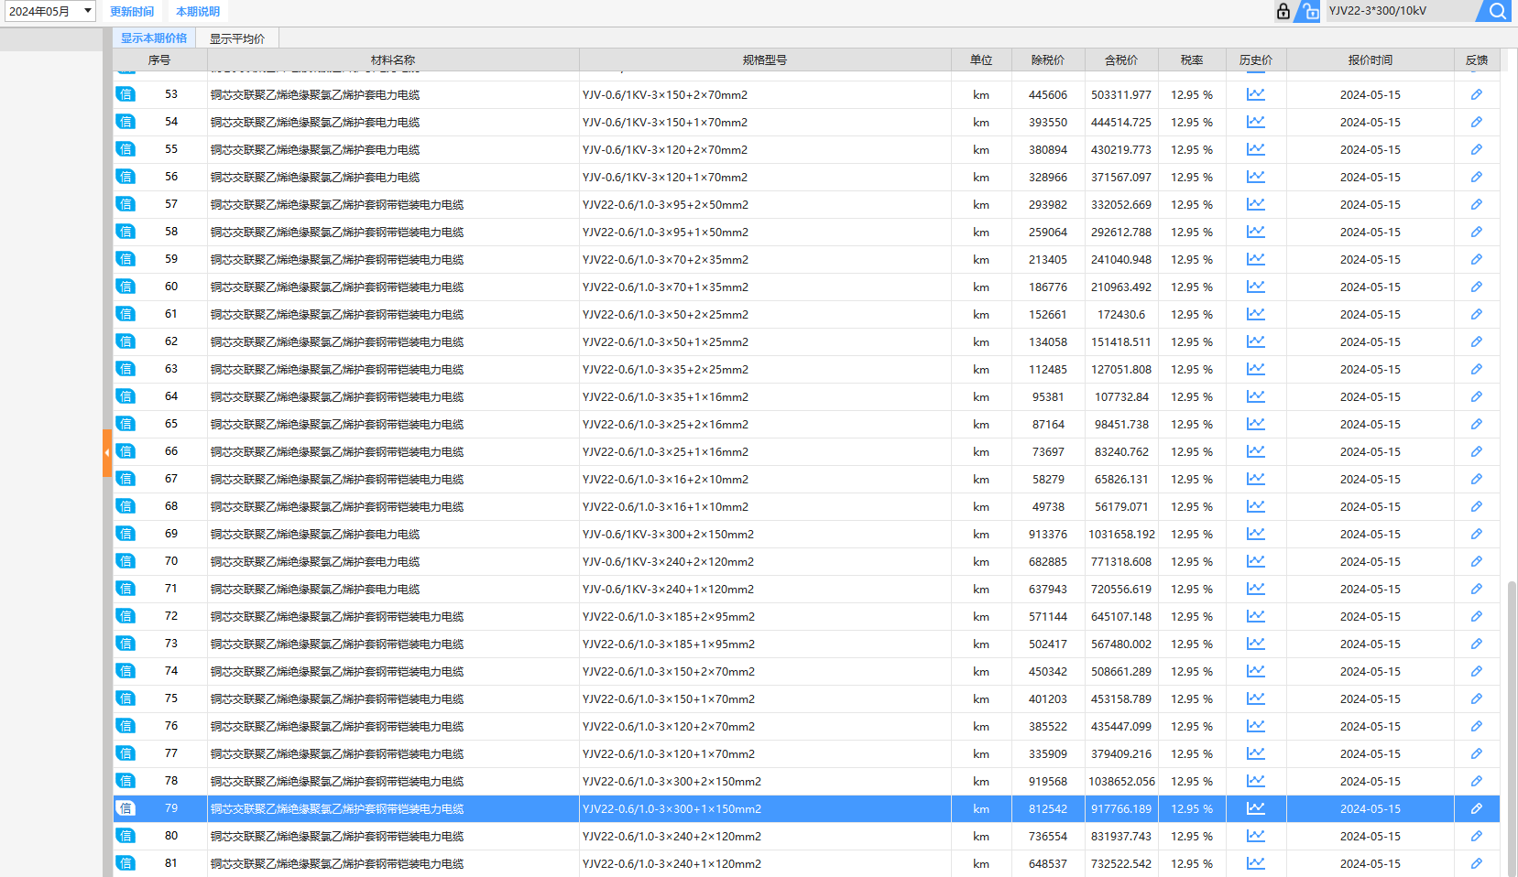Click feedback pencil icon for row 54
The width and height of the screenshot is (1518, 877).
(x=1477, y=122)
